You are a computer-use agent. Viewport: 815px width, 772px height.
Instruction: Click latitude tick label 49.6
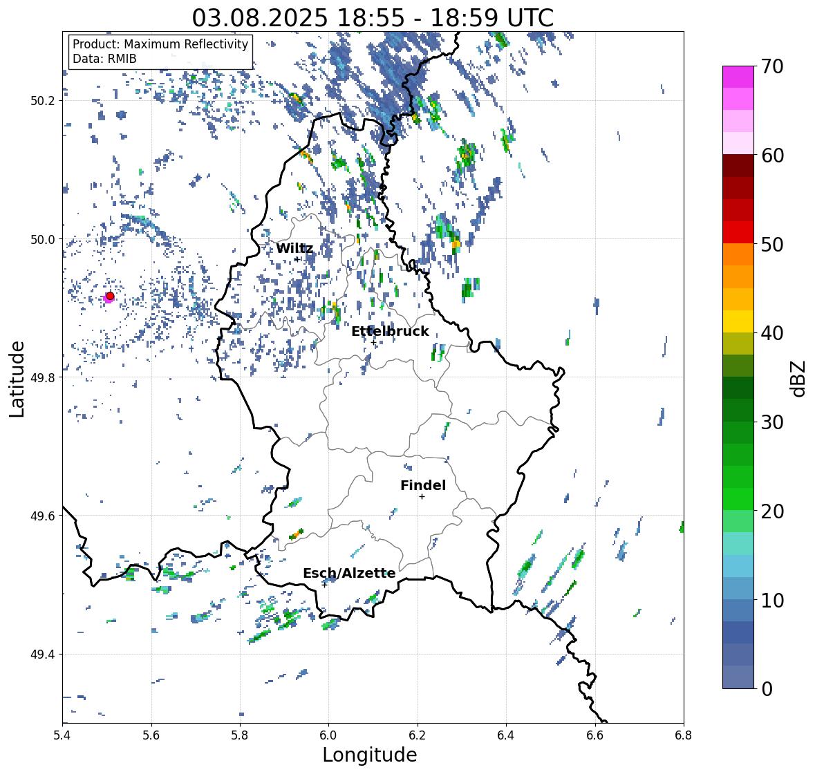pyautogui.click(x=43, y=516)
